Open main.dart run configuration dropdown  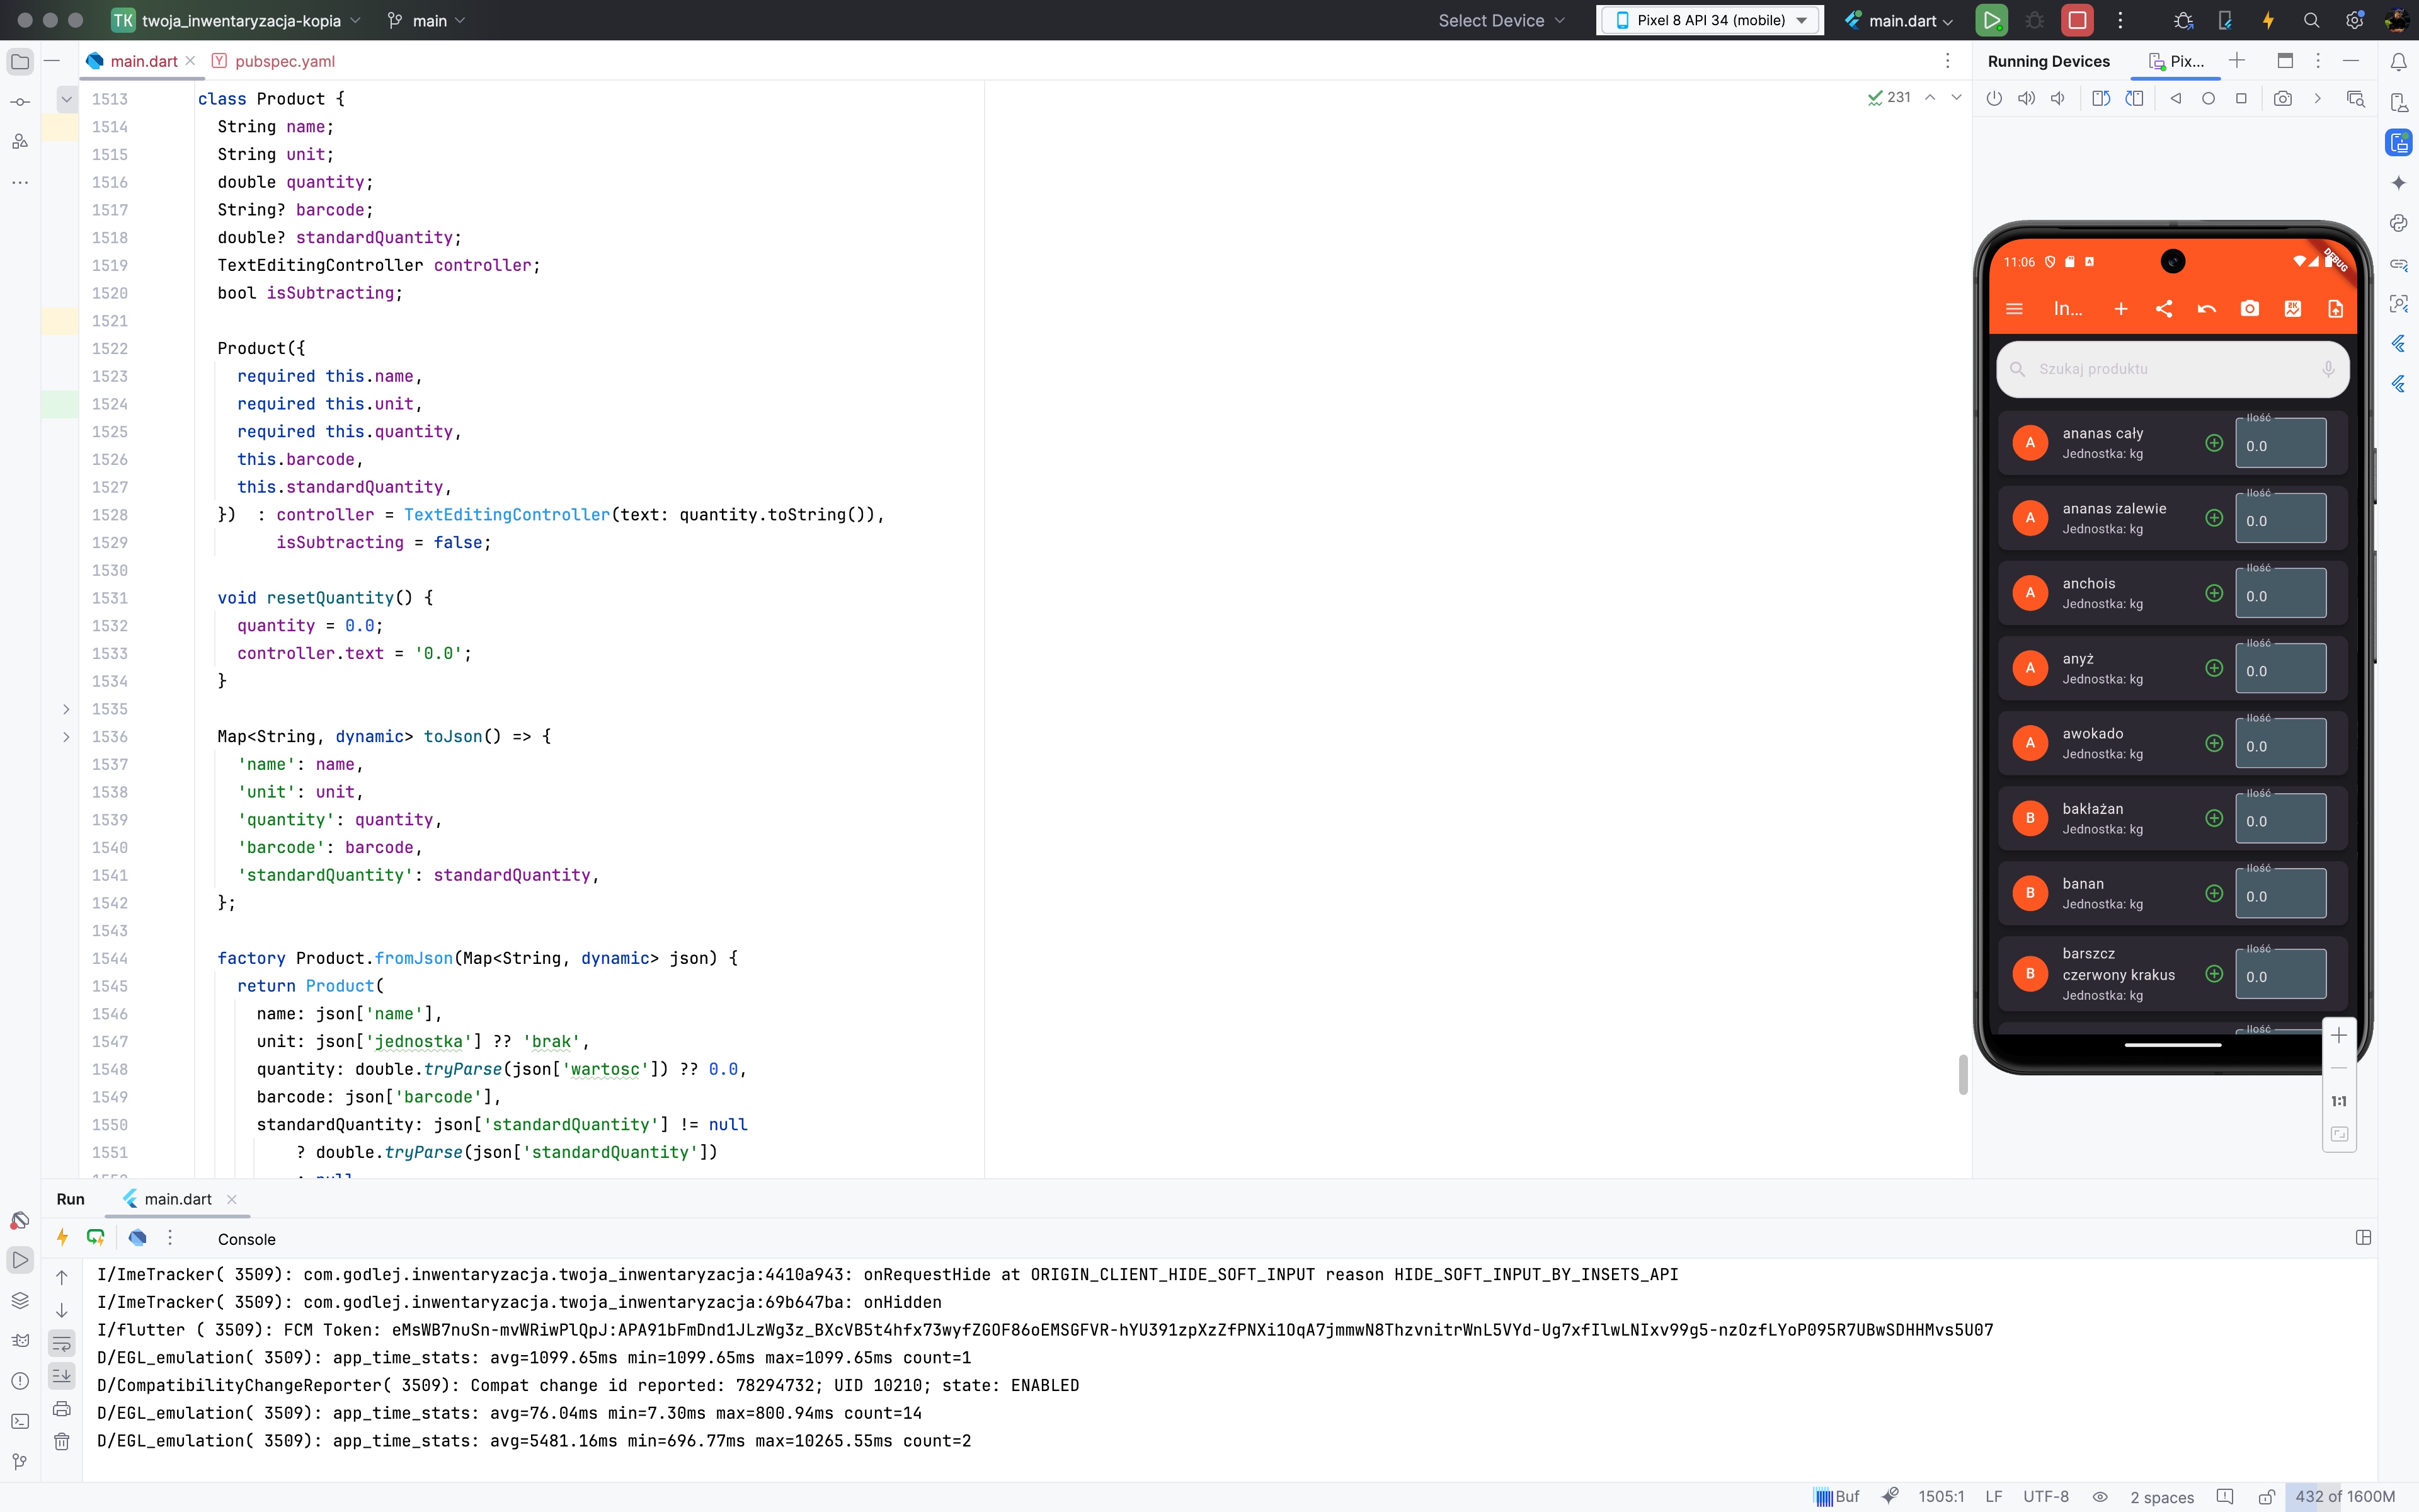[x=1899, y=20]
